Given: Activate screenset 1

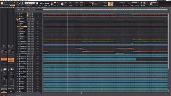Looking at the screenshot, I should coord(151,4).
